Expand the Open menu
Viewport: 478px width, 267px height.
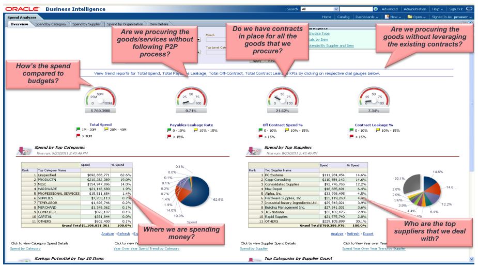tap(419, 17)
